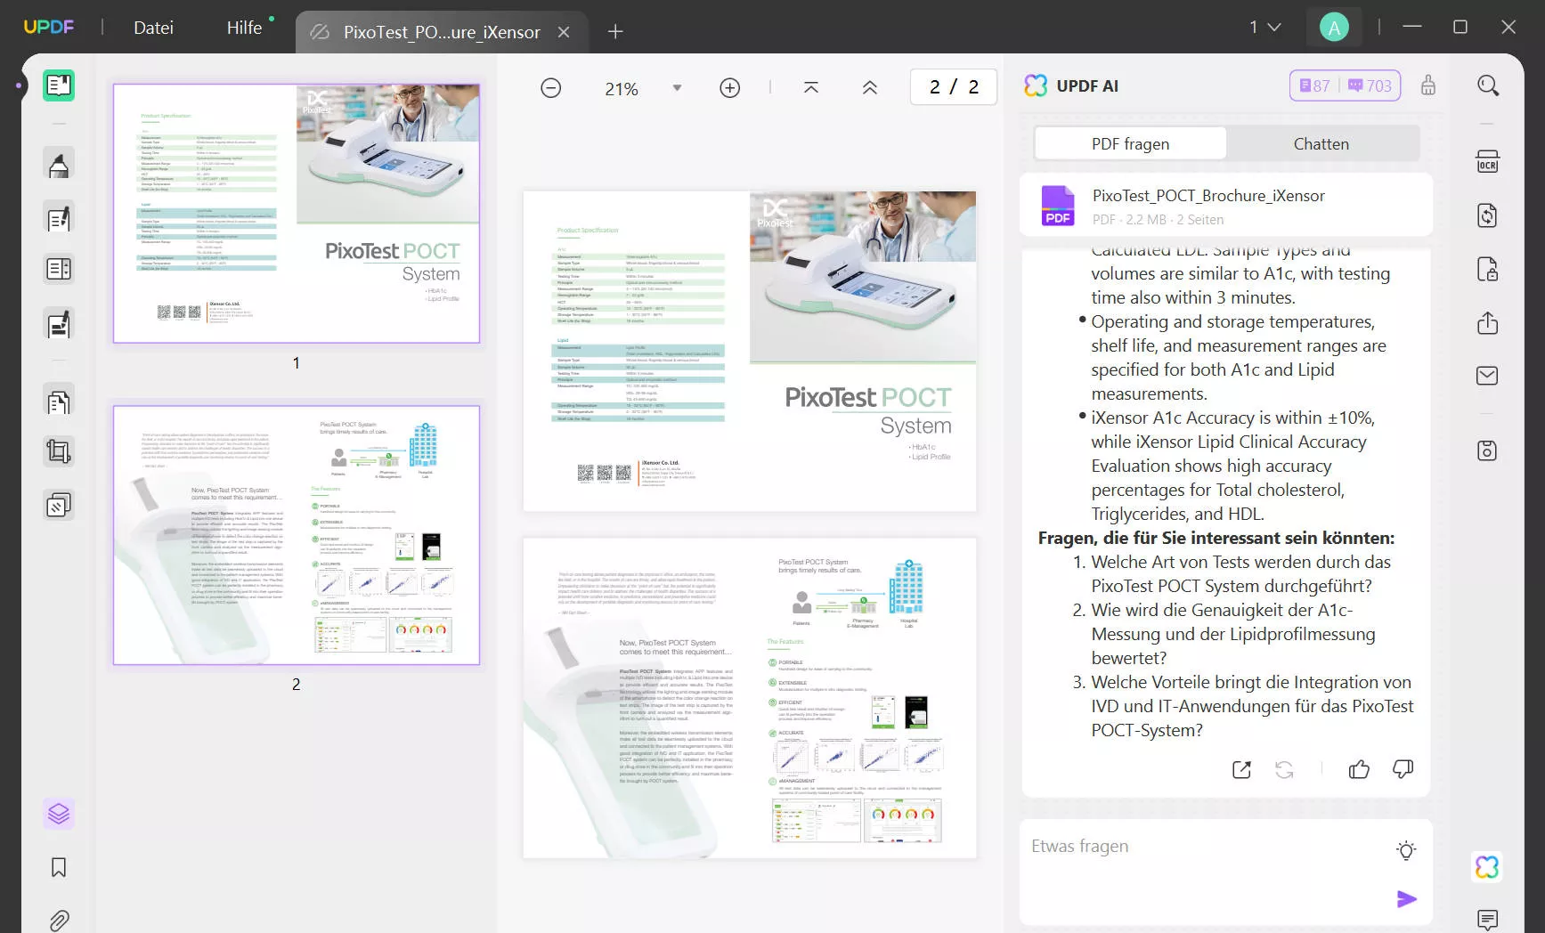Select the Crop Pages tool
The width and height of the screenshot is (1545, 933).
[x=59, y=452]
